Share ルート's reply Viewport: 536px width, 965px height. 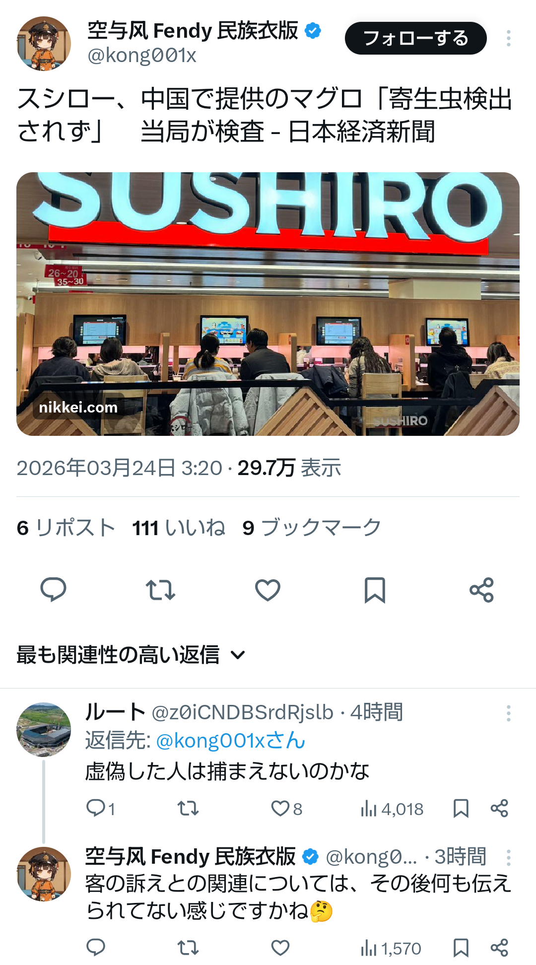coord(499,809)
